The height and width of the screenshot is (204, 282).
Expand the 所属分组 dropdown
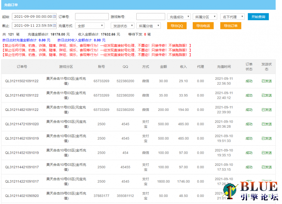pos(148,25)
